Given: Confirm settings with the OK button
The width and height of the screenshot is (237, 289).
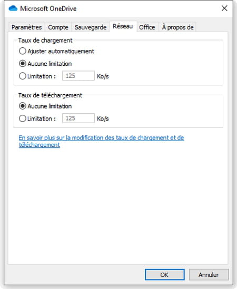Looking at the screenshot, I should 164,275.
